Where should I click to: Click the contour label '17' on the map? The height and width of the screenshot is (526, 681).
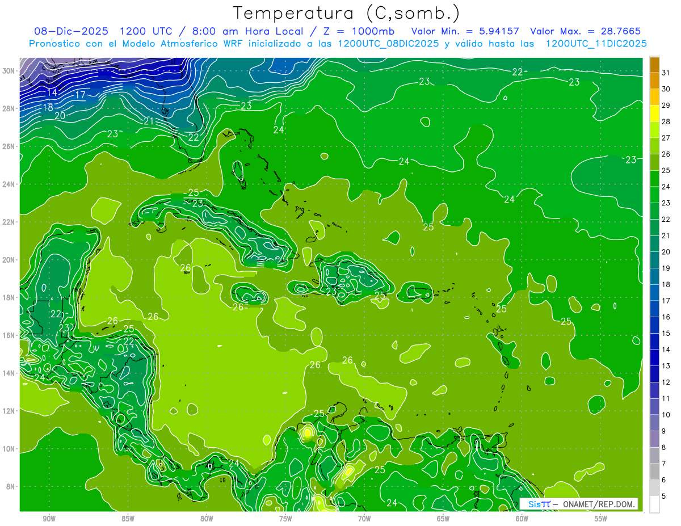[x=80, y=95]
